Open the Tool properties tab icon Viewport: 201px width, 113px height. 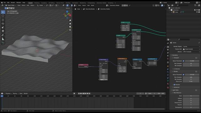tap(168, 43)
